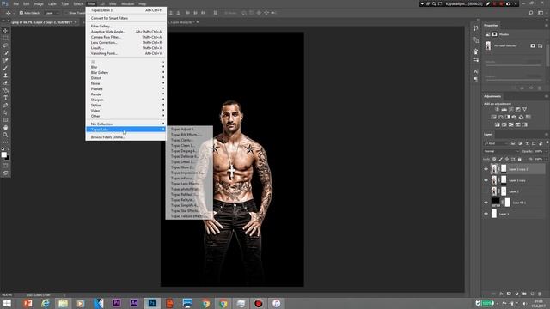550x309 pixels.
Task: Add a Vibrance adjustment
Action: [x=525, y=109]
